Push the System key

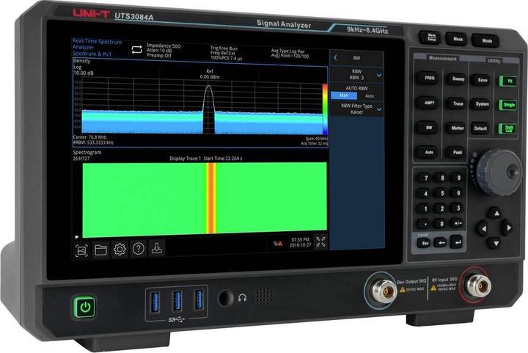coord(482,104)
